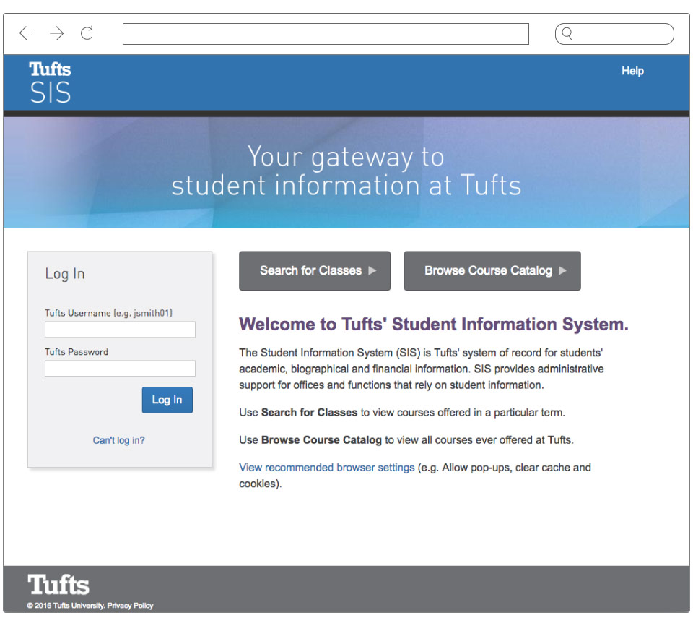Click the magnifier icon in the search box

567,34
